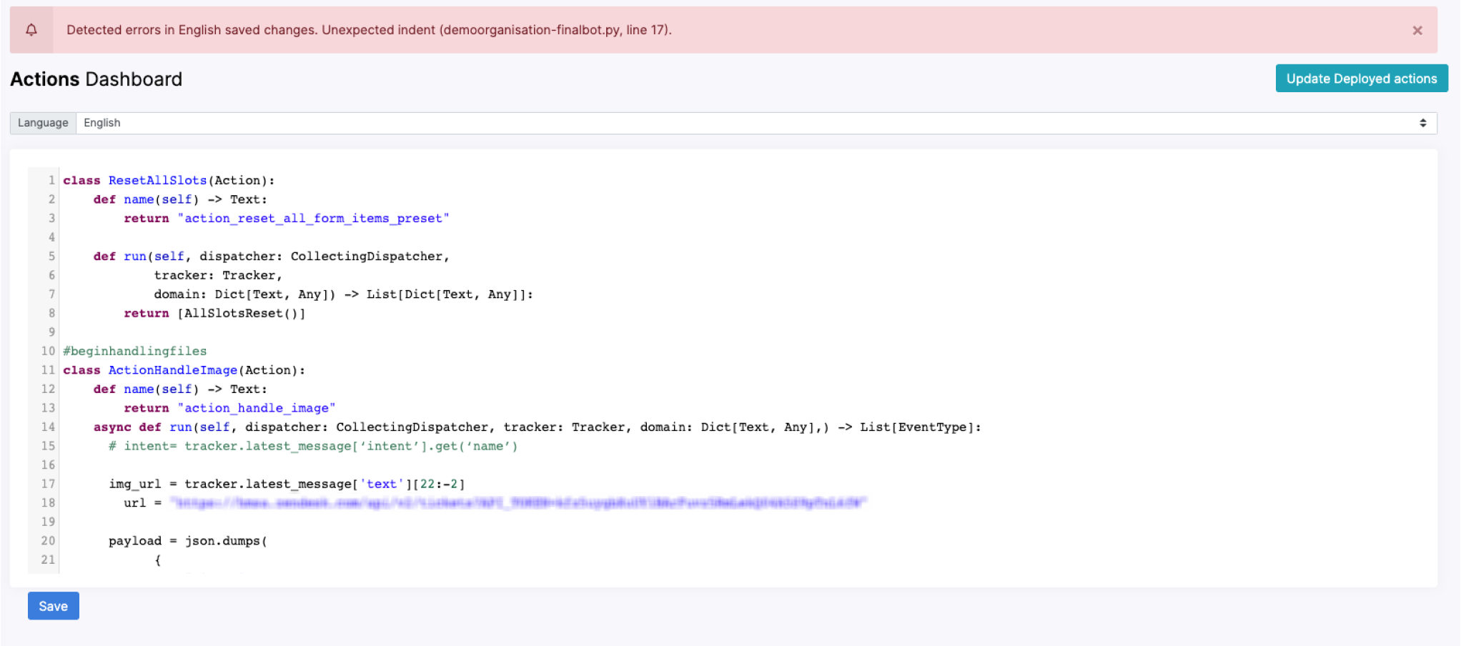Click the 'return [AllSlotsReset()]' line
This screenshot has height=646, width=1461.
[x=214, y=313]
